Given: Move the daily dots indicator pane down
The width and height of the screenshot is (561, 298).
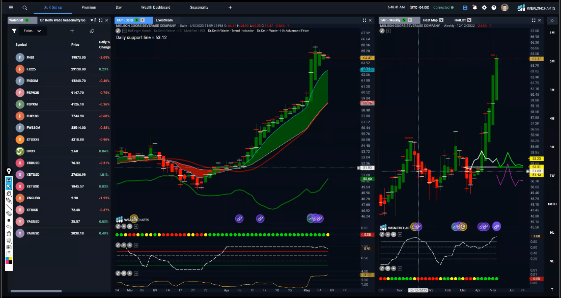Looking at the screenshot, I should [x=124, y=226].
